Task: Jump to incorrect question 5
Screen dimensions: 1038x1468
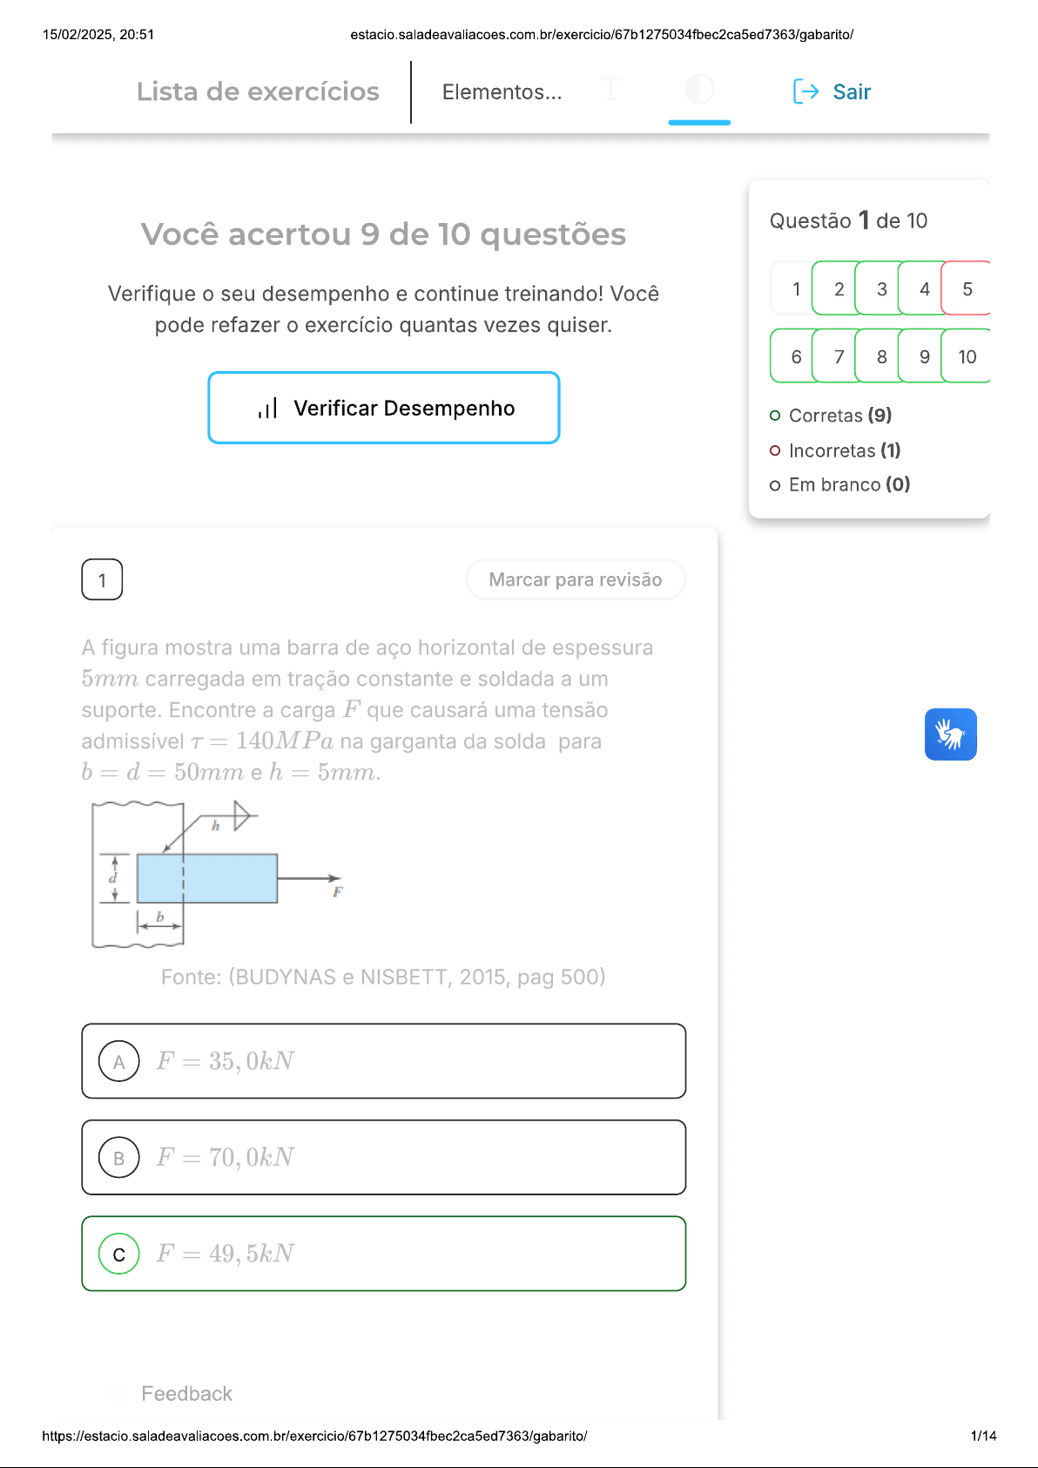Action: (x=967, y=288)
